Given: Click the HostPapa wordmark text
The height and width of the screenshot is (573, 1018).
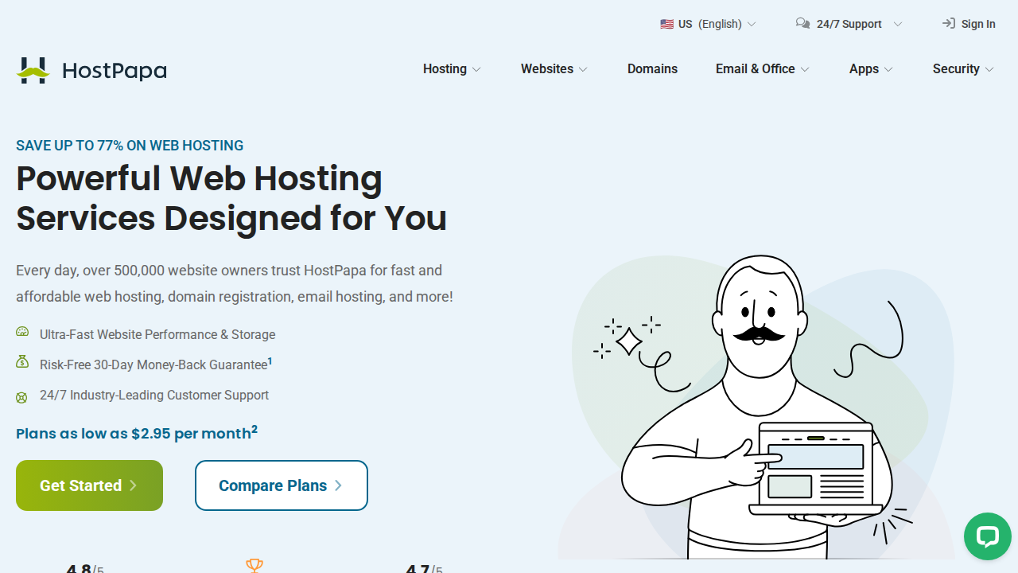Looking at the screenshot, I should point(115,71).
